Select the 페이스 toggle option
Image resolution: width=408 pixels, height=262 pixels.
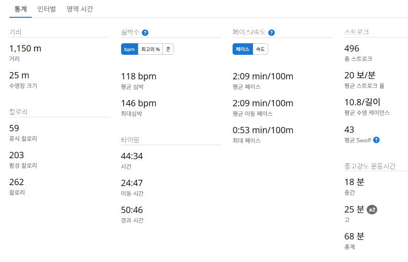tap(243, 49)
